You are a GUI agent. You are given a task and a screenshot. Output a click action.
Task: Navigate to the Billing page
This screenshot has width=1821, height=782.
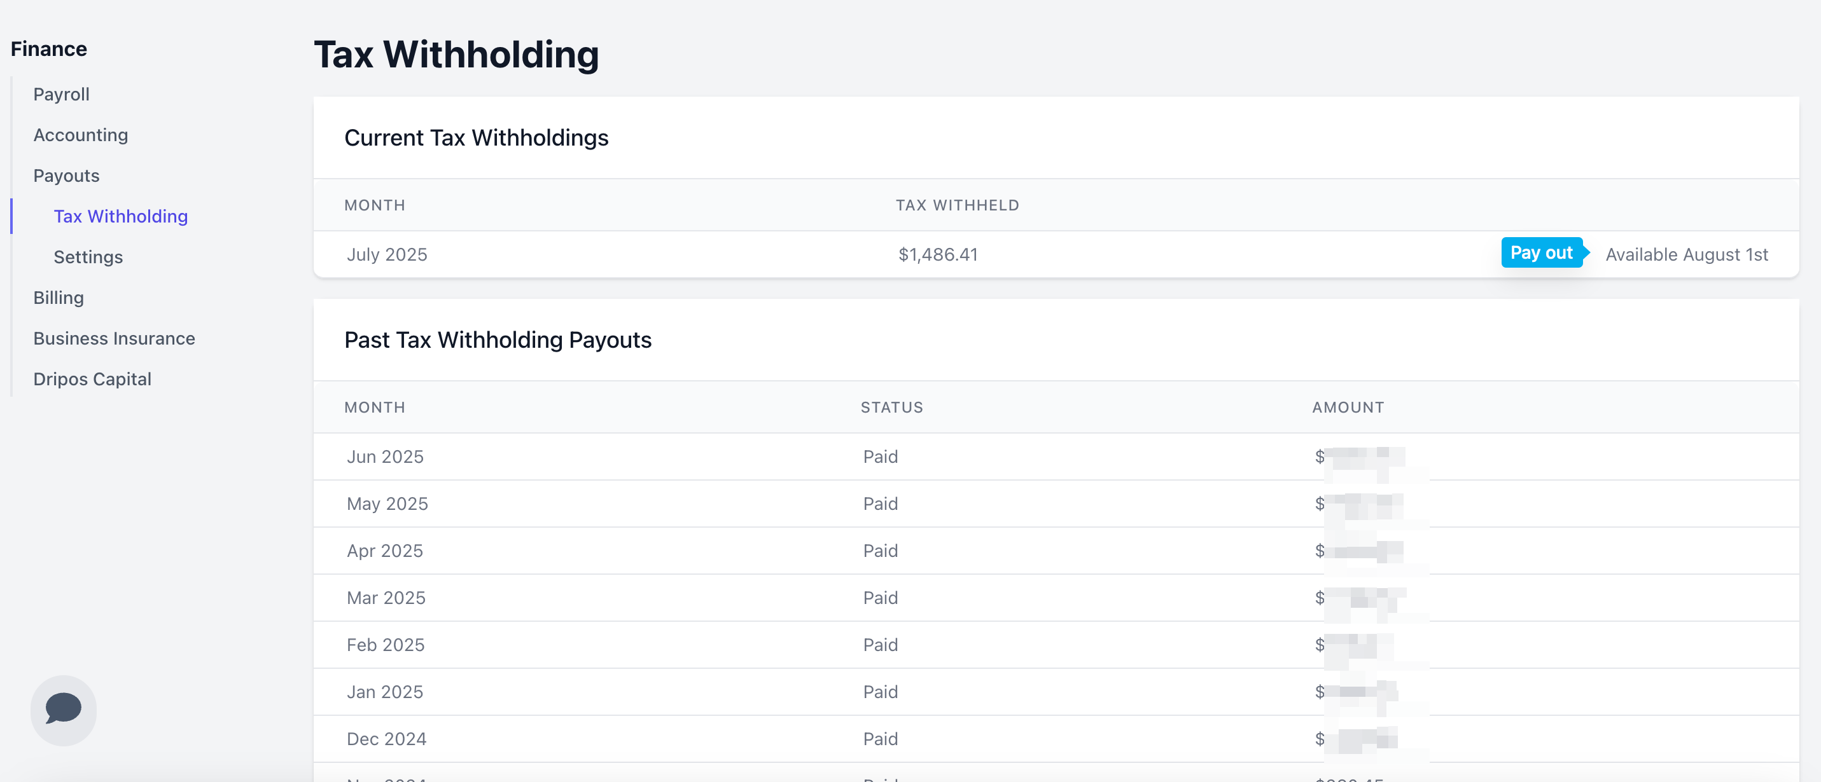[59, 298]
